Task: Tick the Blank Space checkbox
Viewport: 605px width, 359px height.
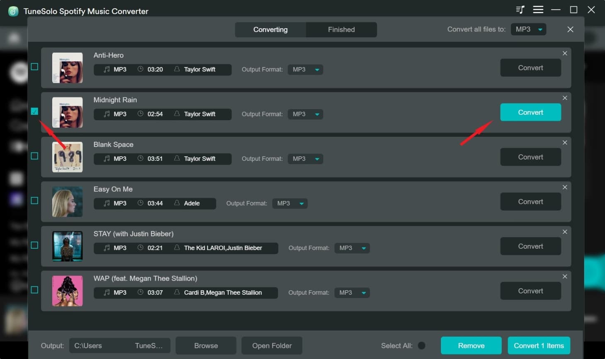Action: pyautogui.click(x=34, y=156)
